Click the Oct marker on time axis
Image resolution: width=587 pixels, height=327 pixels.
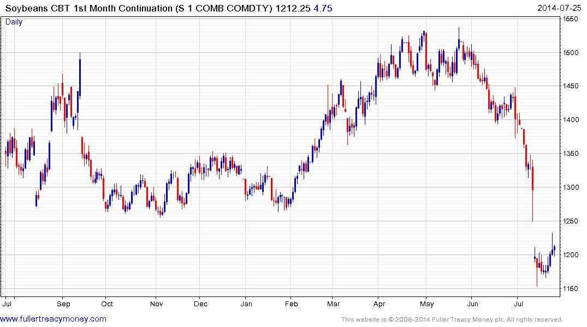pyautogui.click(x=106, y=303)
